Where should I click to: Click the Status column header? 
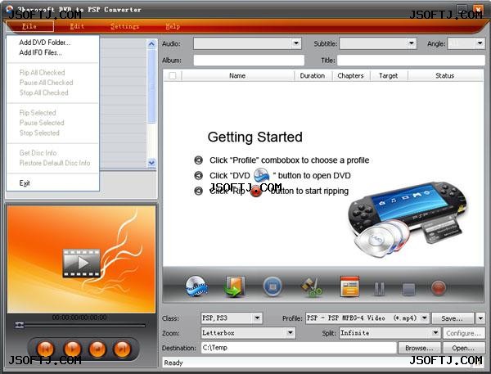(445, 75)
